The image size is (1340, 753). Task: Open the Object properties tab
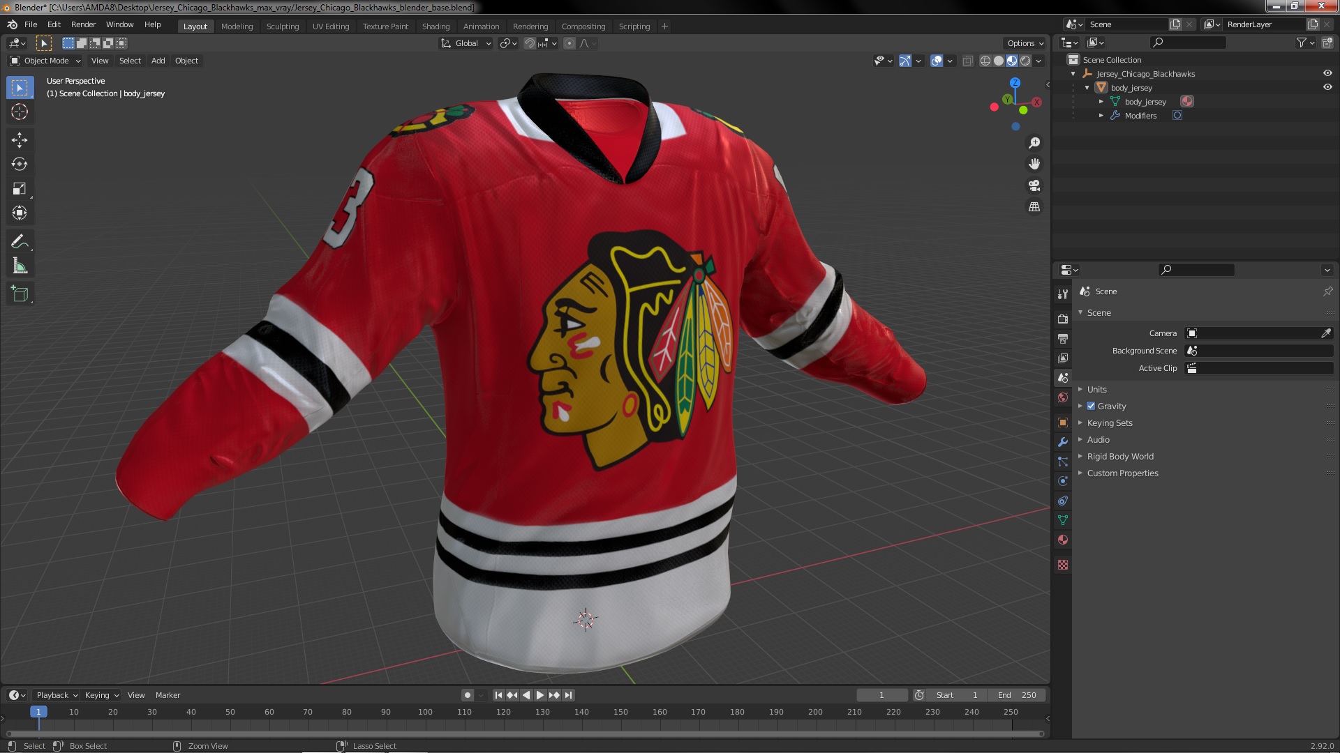coord(1063,423)
